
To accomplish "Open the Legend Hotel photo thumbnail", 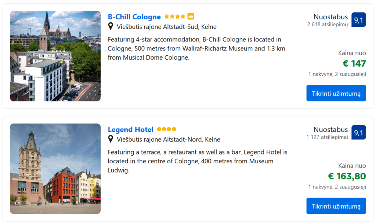I will point(55,169).
